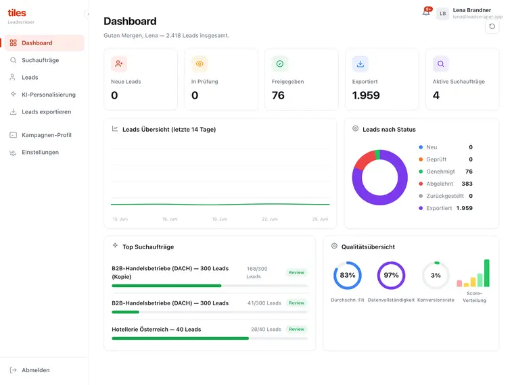Click the Top Suchaufträge sparkle icon

(x=115, y=246)
